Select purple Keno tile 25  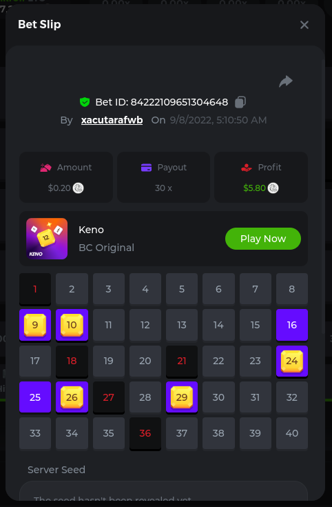click(x=35, y=397)
